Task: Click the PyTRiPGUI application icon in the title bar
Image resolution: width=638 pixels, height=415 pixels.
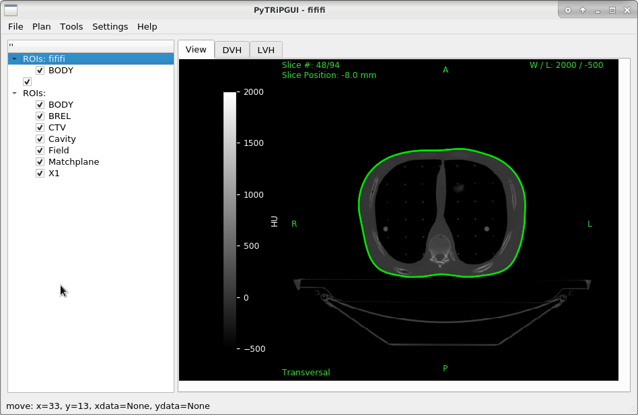Action: (10, 9)
